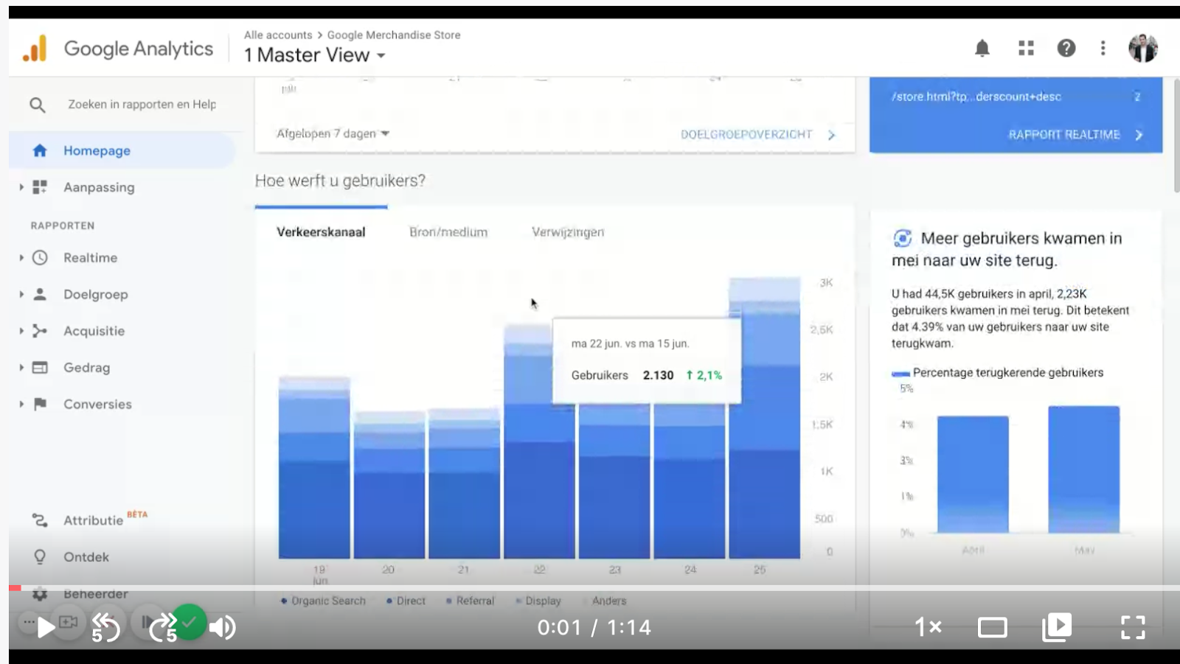This screenshot has width=1180, height=664.
Task: Click the Realtime clock icon
Action: tap(40, 258)
